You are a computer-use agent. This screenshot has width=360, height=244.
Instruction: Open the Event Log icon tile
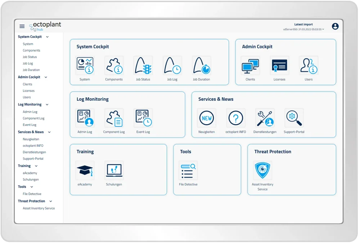pos(143,118)
